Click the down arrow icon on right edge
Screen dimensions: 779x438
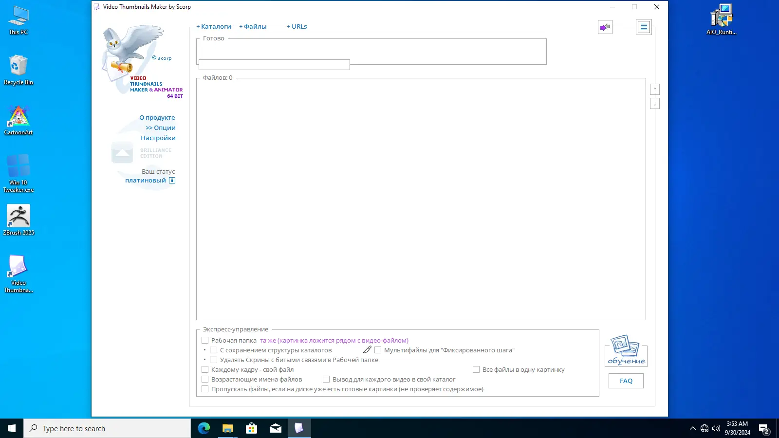655,103
